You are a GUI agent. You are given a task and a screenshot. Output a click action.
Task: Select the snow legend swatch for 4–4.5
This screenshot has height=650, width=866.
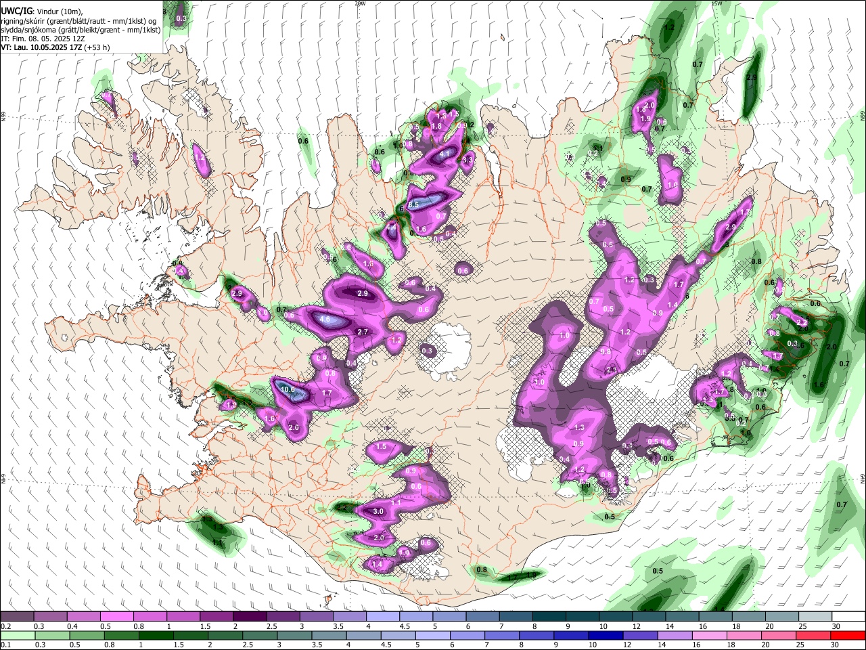(382, 617)
